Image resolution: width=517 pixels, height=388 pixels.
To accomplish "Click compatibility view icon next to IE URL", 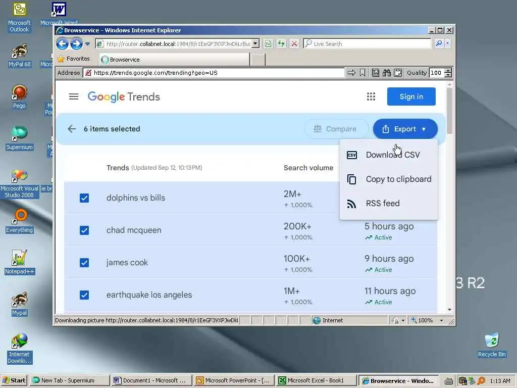I will (x=269, y=43).
